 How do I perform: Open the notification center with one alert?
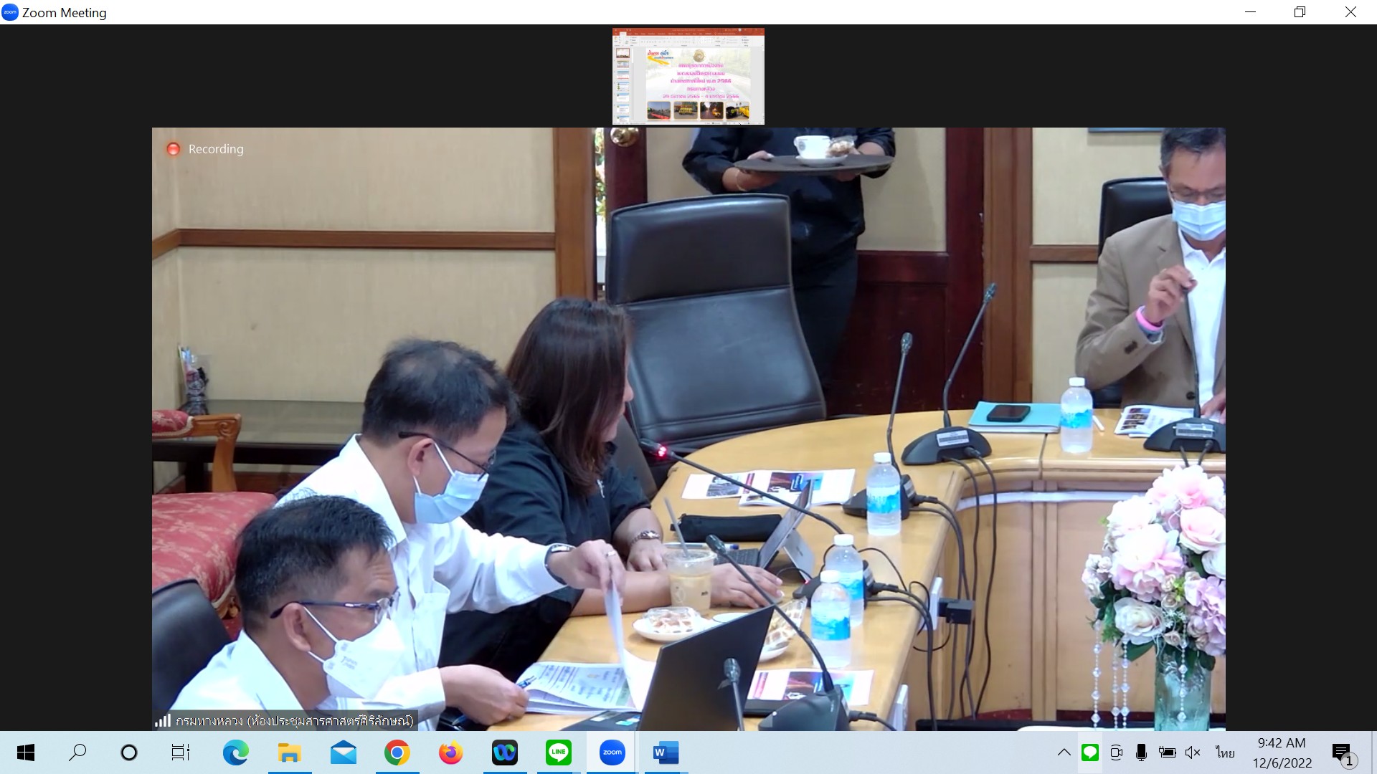tap(1343, 753)
